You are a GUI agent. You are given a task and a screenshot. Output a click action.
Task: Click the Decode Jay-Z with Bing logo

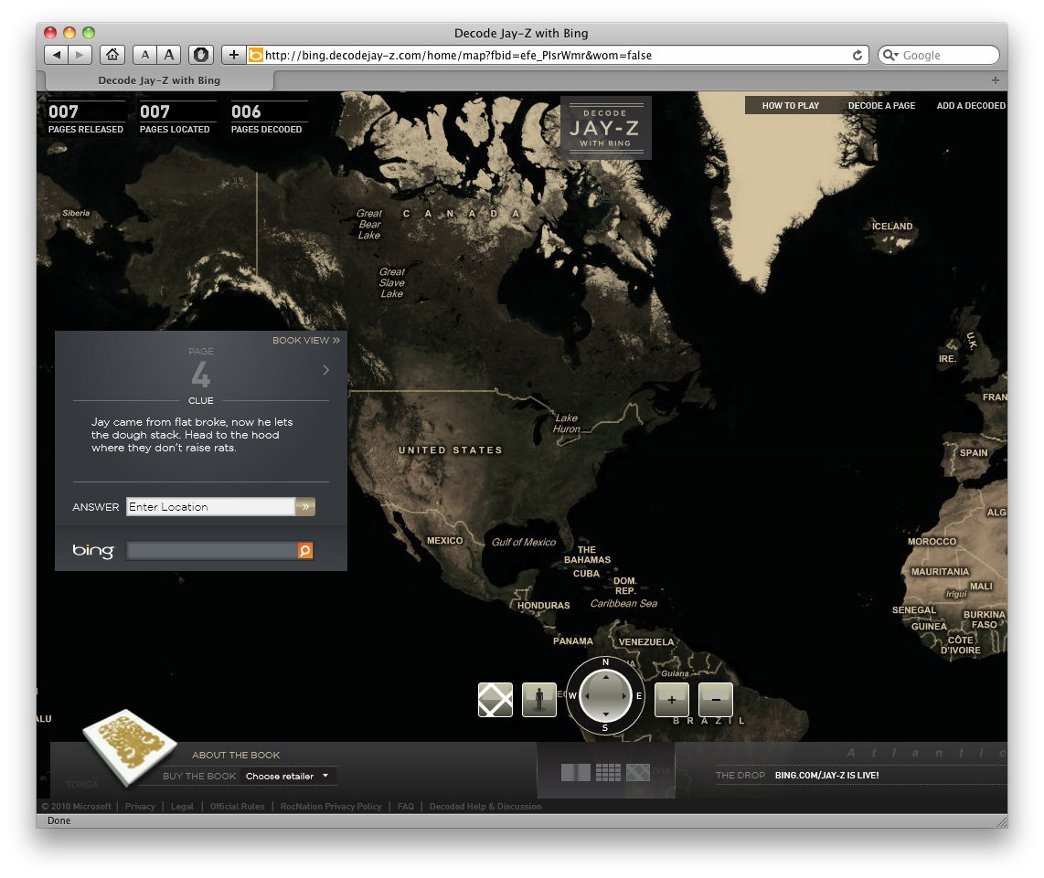pyautogui.click(x=605, y=128)
